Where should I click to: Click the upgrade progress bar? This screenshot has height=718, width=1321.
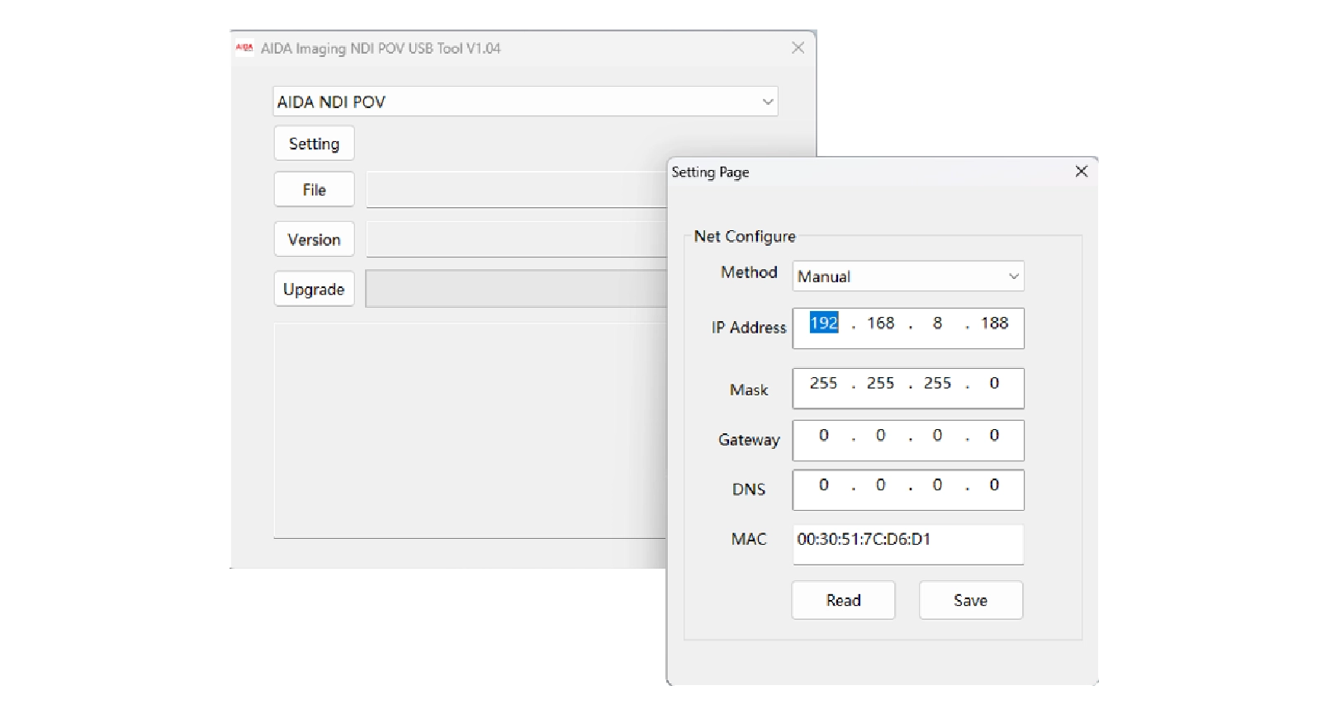pyautogui.click(x=517, y=289)
